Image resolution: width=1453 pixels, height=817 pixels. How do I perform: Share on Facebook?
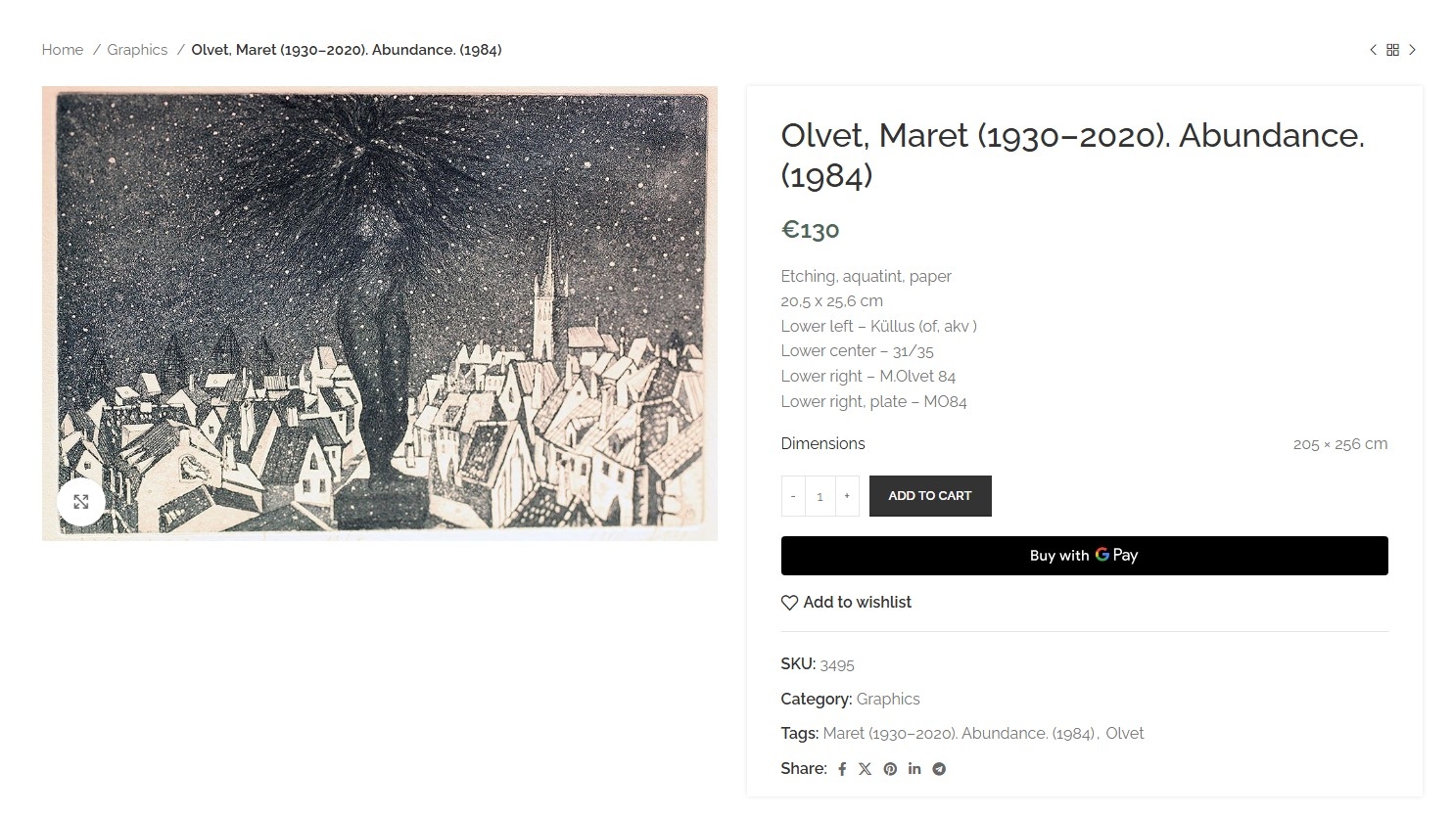[x=842, y=769]
